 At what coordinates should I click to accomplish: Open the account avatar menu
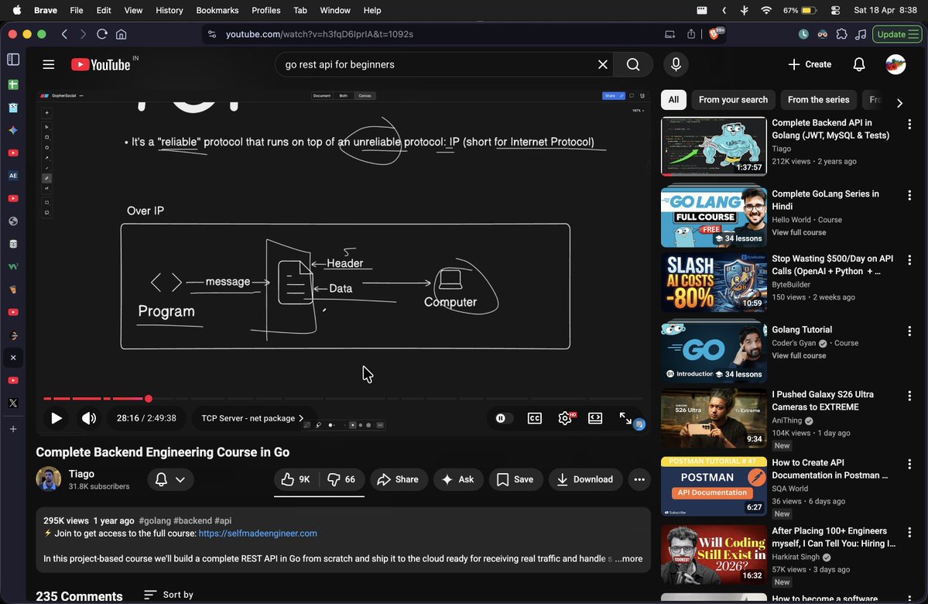[895, 64]
